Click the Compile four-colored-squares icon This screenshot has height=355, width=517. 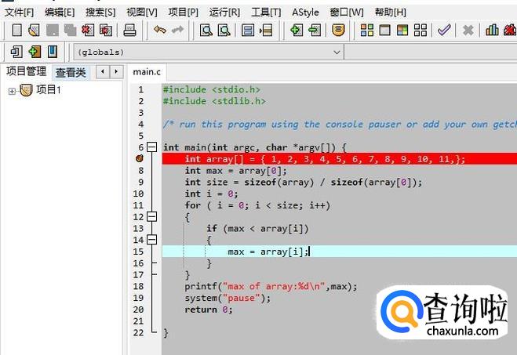(x=367, y=31)
